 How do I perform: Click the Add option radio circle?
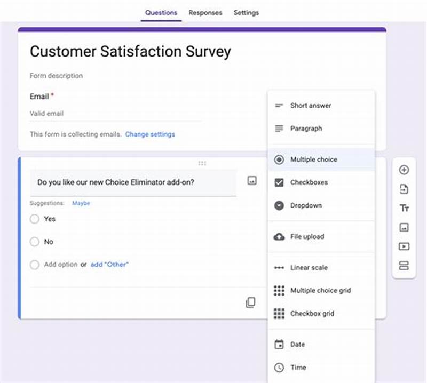(35, 265)
